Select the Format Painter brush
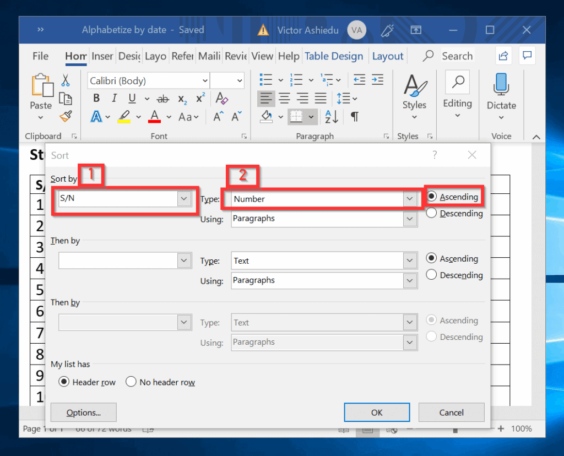564x456 pixels. [x=66, y=116]
